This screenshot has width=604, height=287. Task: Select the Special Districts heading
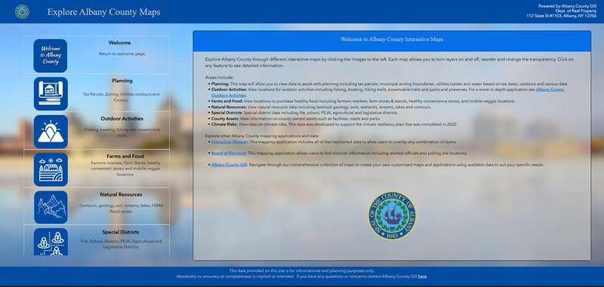point(121,233)
